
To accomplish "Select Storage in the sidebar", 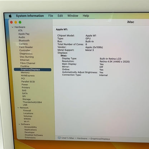I will [x=27, y=99].
